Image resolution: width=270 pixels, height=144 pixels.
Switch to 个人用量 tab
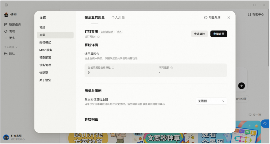(118, 18)
